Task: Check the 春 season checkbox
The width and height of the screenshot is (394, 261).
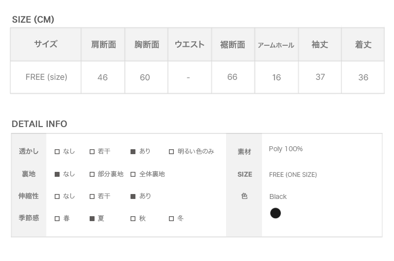Action: 57,219
